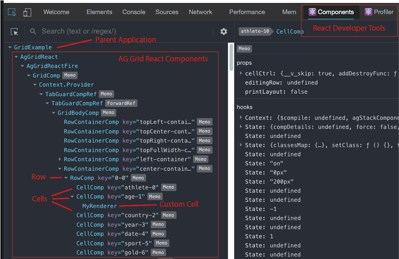The width and height of the screenshot is (399, 259).
Task: Collapse the GridComp node arrow
Action: pos(29,75)
